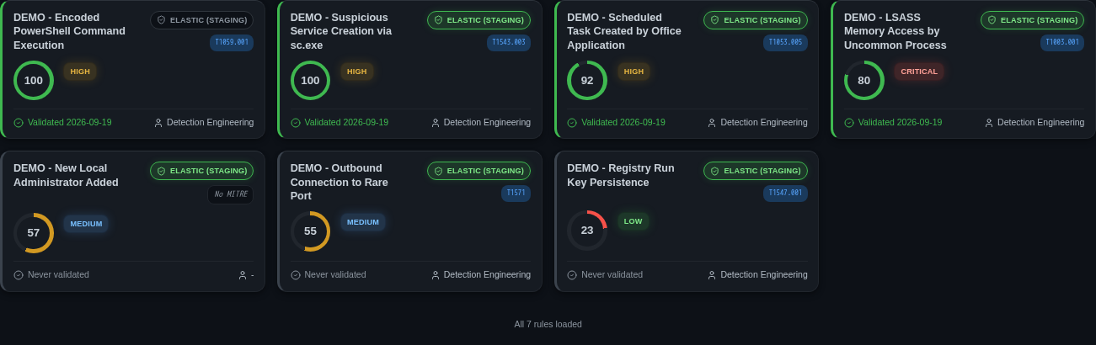Viewport: 1096px width, 345px height.
Task: Click the score 23 ring on Registry Run Key card
Action: pyautogui.click(x=587, y=231)
